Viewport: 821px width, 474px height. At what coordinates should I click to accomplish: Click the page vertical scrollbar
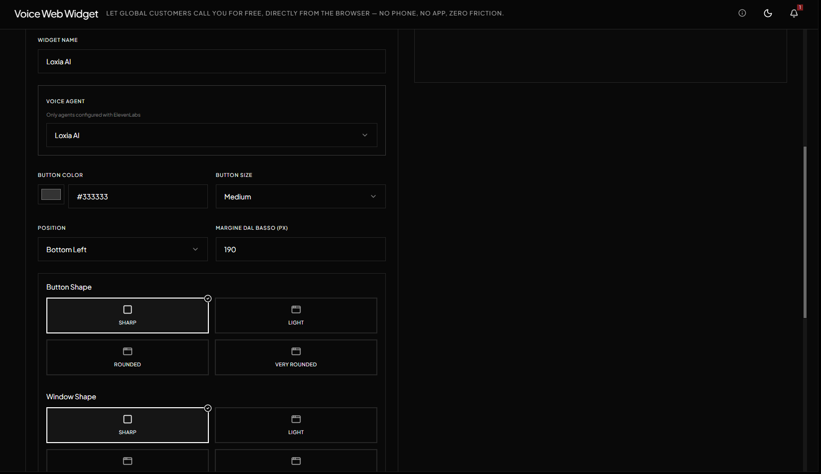805,232
